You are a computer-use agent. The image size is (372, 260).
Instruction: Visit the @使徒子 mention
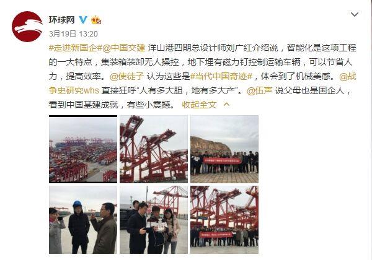click(x=127, y=76)
